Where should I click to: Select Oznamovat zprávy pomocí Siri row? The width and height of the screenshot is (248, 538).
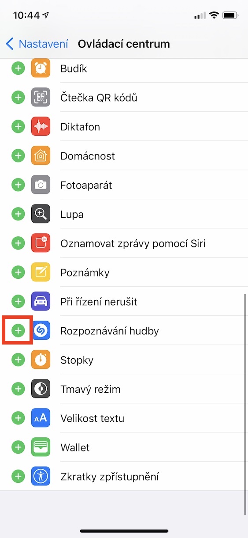click(124, 243)
